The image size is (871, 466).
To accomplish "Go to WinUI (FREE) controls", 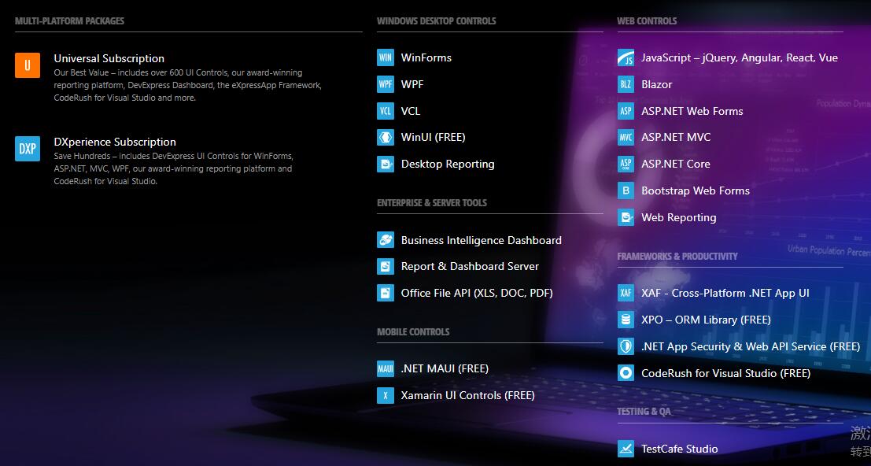I will 433,137.
